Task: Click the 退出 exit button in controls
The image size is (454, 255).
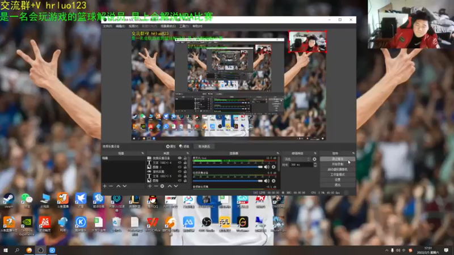Action: pyautogui.click(x=337, y=185)
